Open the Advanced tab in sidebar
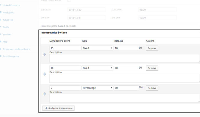The height and width of the screenshot is (117, 200). coord(8,20)
